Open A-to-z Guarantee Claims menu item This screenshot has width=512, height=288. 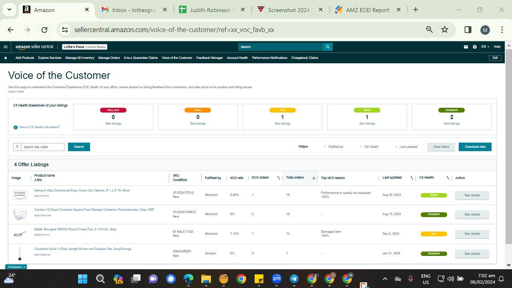point(141,58)
